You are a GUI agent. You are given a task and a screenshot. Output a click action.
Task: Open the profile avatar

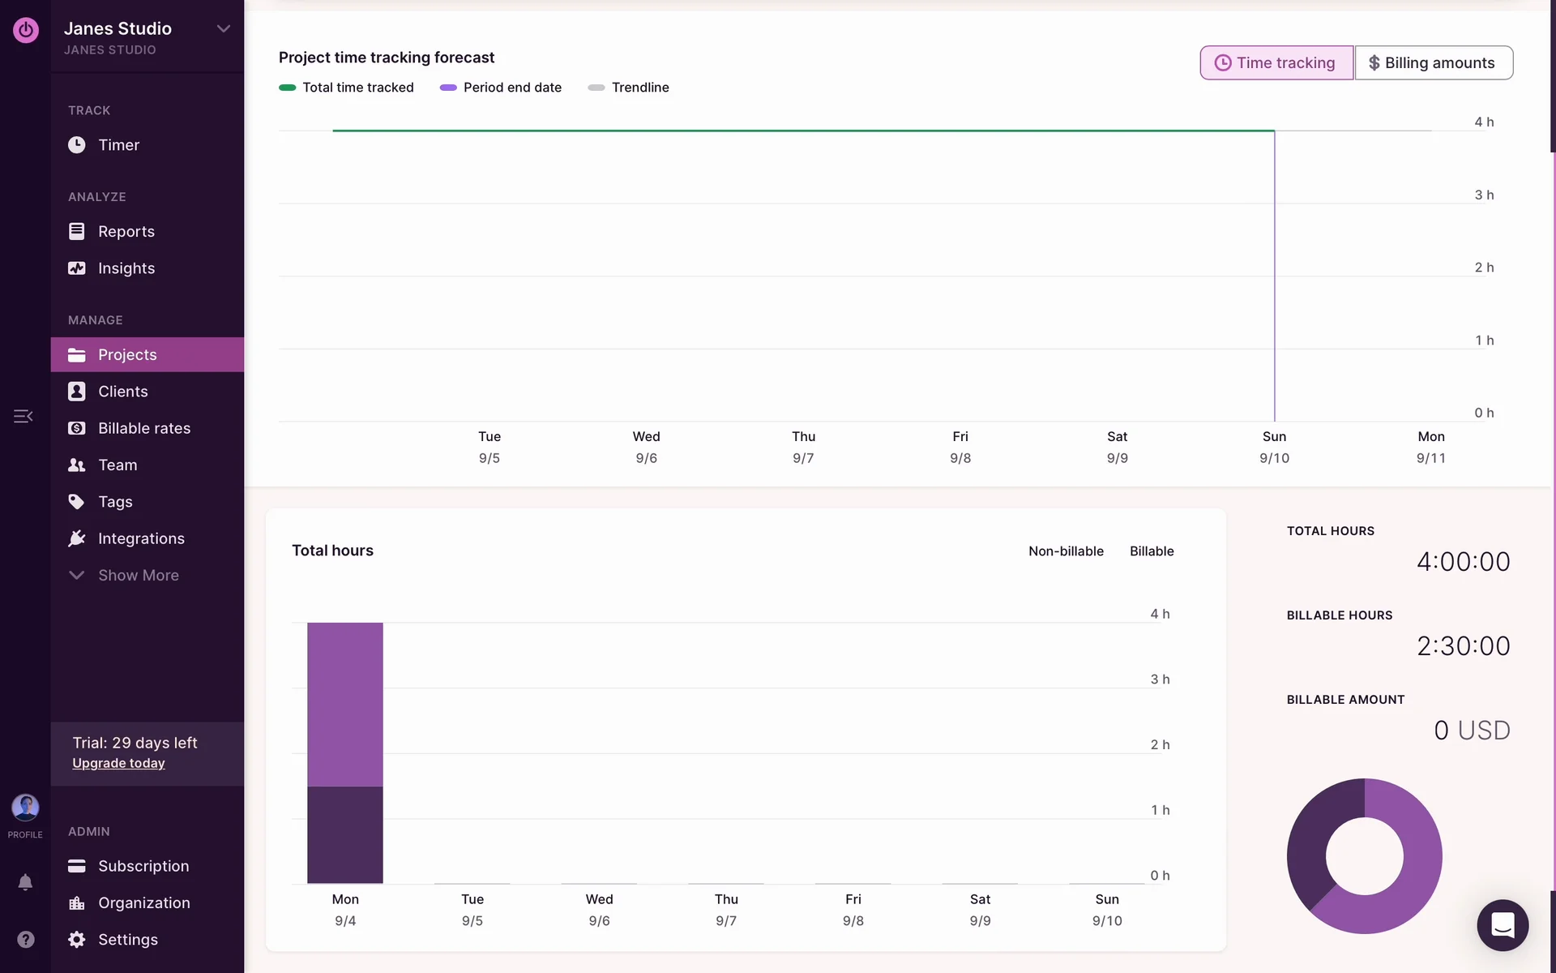[25, 808]
